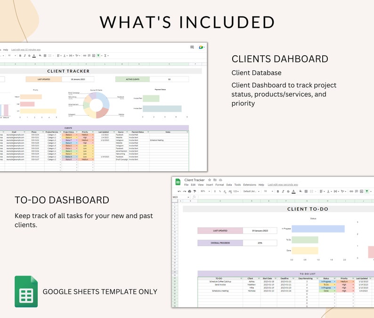
Task: Open the Insert menu in Client To-Do sheet
Action: point(210,185)
